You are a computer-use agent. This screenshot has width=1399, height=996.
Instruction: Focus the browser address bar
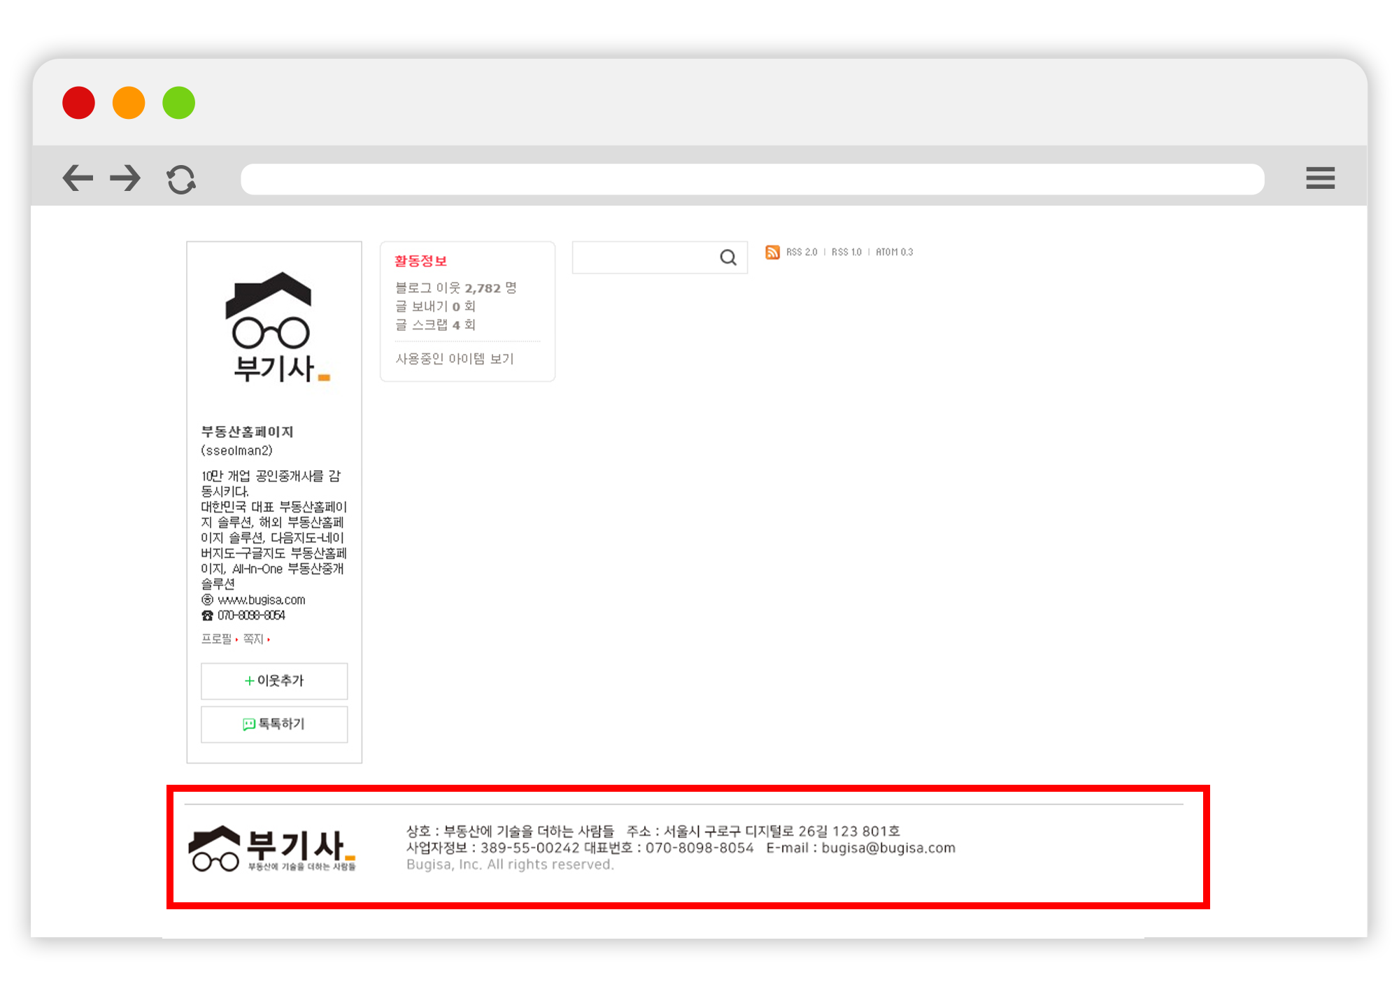752,179
